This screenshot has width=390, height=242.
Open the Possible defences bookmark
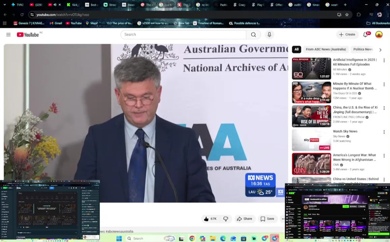coord(244,23)
